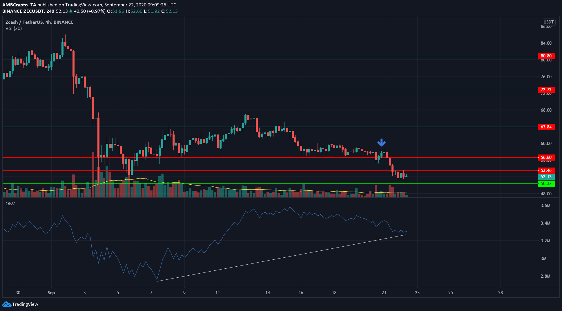
Task: Click the 14 date label on time axis
Action: [x=268, y=293]
